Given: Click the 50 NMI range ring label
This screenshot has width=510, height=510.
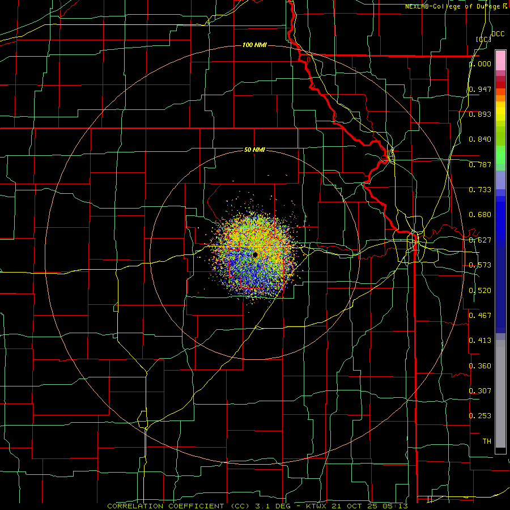Looking at the screenshot, I should [254, 150].
